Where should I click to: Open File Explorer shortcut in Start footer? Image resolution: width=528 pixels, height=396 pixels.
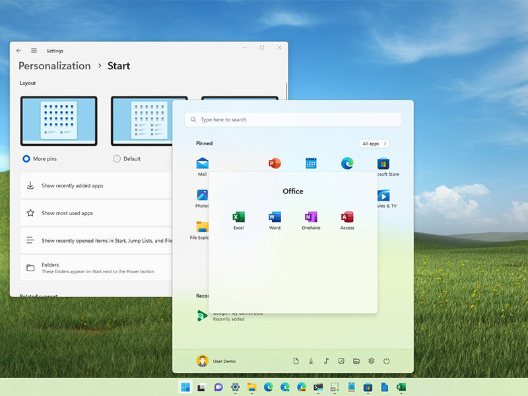(356, 361)
